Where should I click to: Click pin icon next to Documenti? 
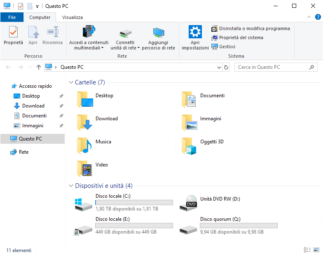pos(61,116)
